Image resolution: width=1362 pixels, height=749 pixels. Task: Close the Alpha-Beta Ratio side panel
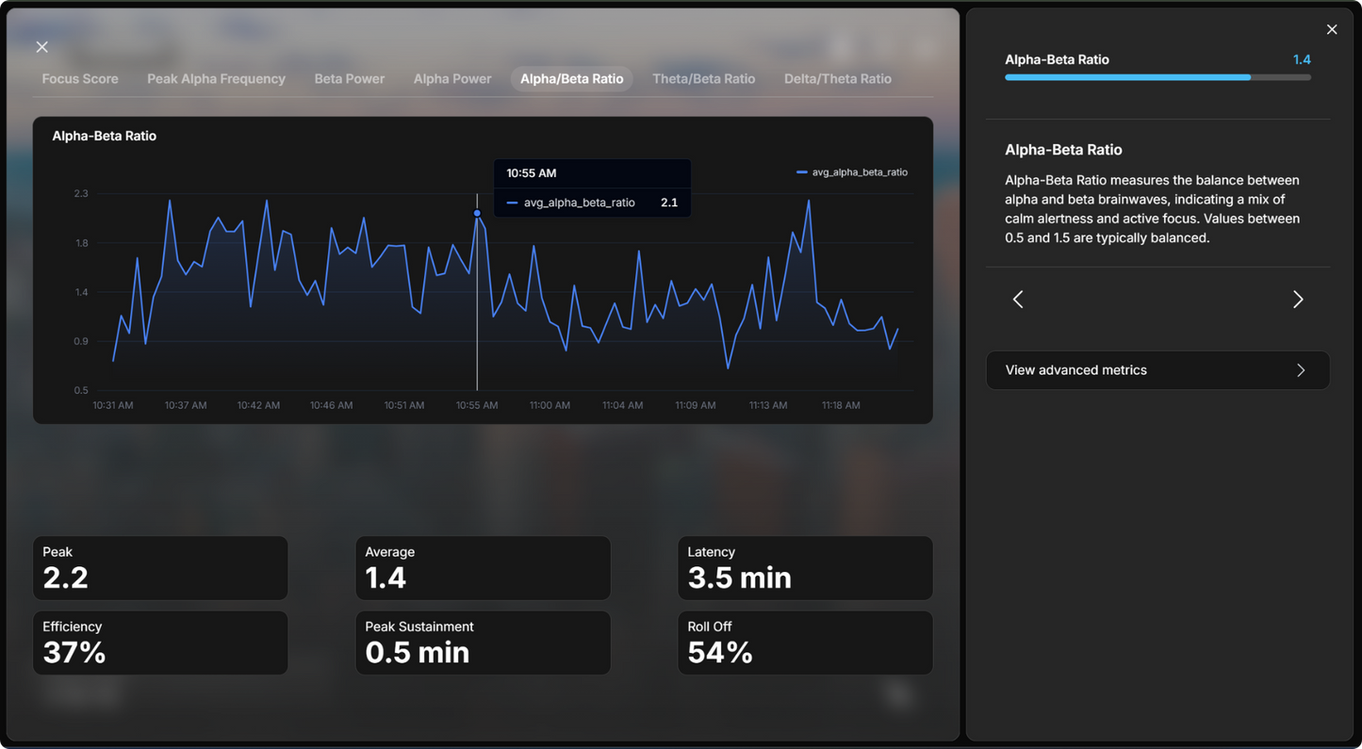1331,30
